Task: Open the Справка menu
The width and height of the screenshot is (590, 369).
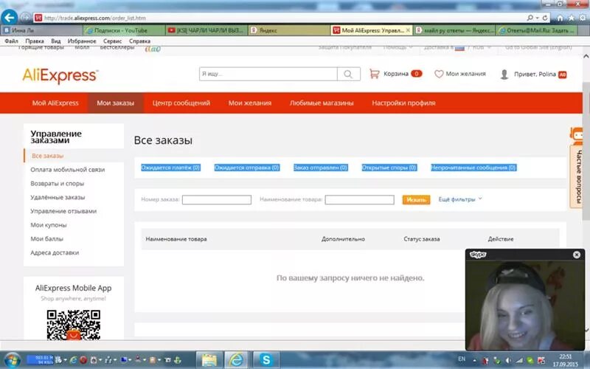Action: (x=139, y=41)
